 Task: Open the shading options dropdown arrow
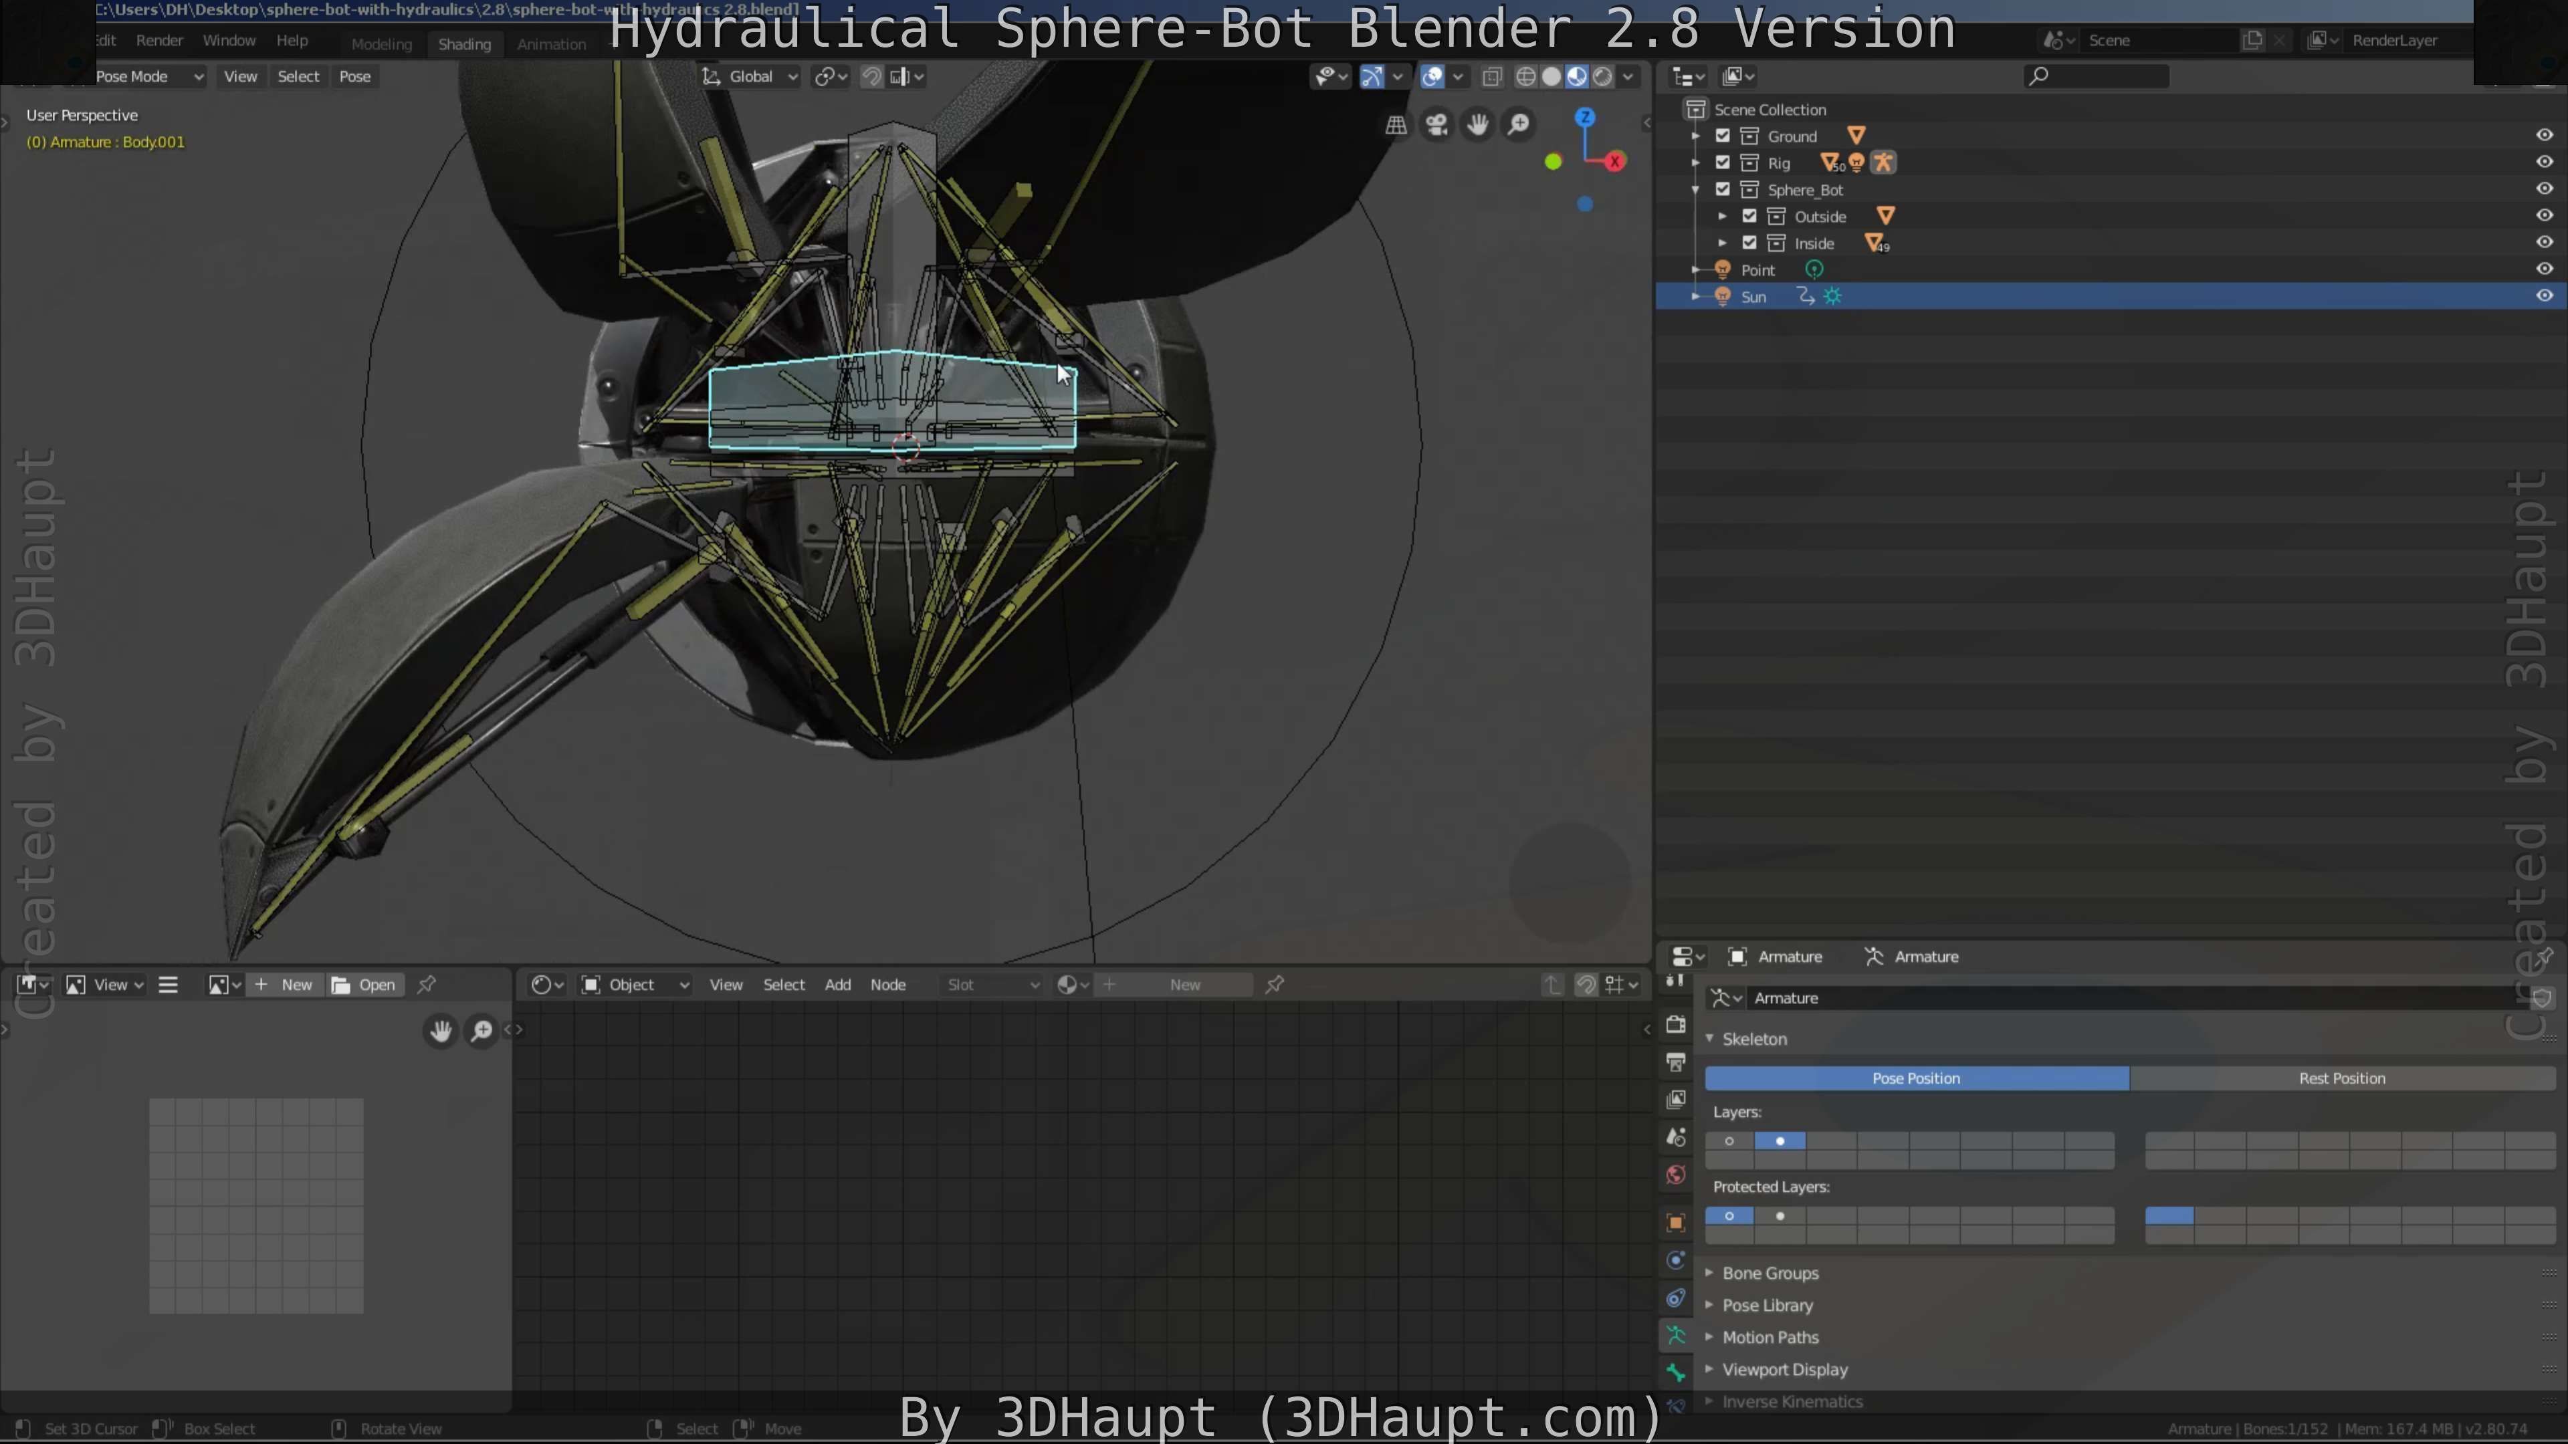pyautogui.click(x=1628, y=77)
